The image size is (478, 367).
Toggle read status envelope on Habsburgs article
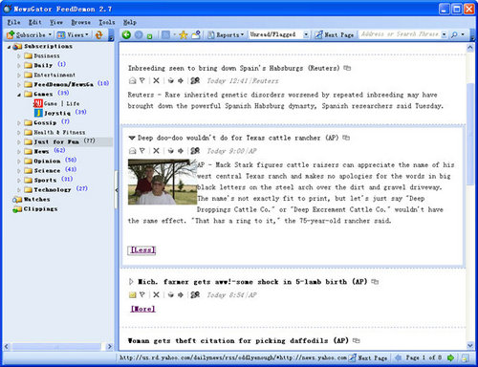coord(132,81)
